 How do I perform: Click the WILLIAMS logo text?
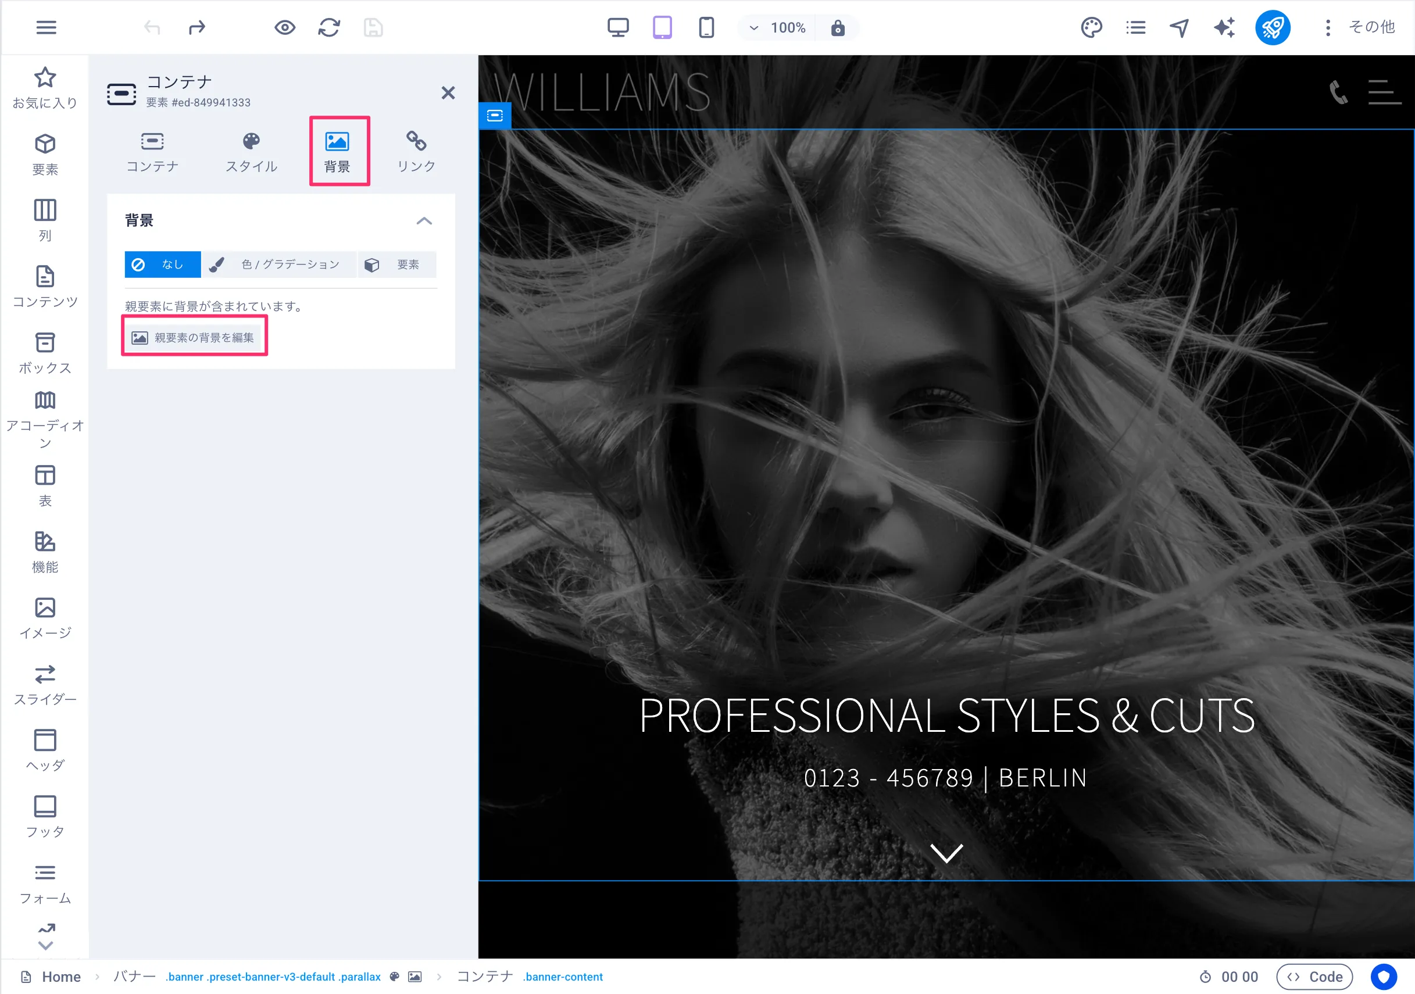tap(602, 92)
